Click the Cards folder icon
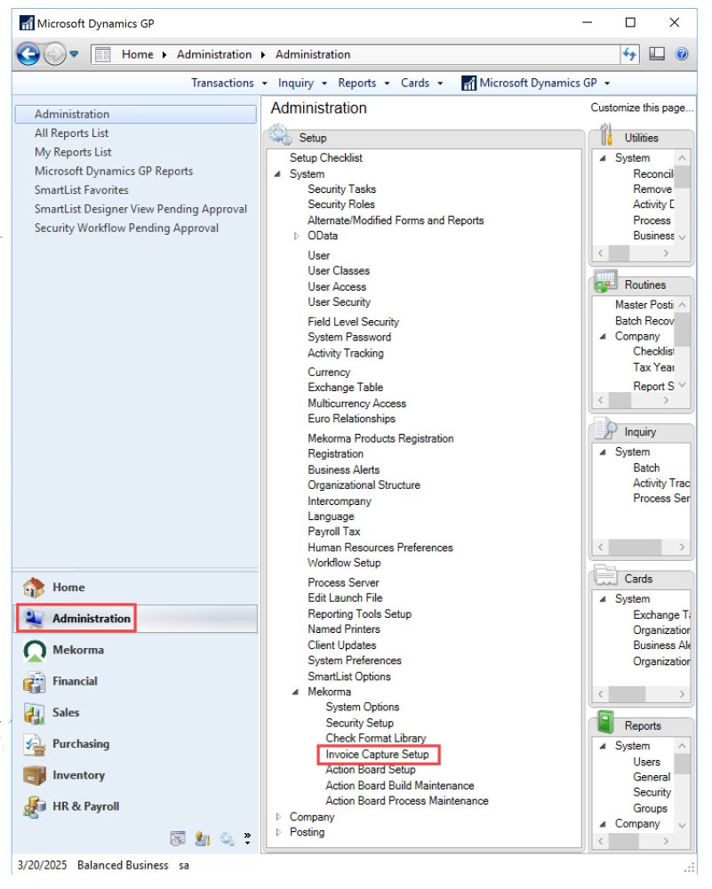712x889 pixels. coord(605,575)
